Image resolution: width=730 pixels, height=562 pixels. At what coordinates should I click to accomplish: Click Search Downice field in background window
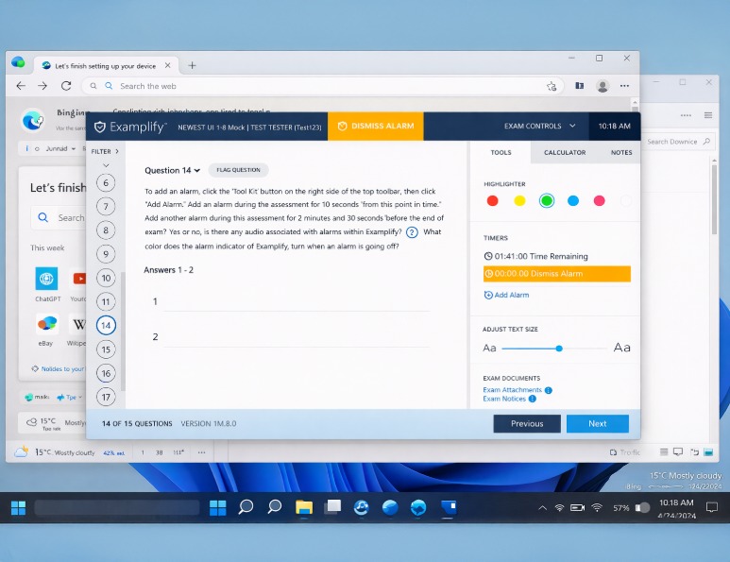click(678, 142)
